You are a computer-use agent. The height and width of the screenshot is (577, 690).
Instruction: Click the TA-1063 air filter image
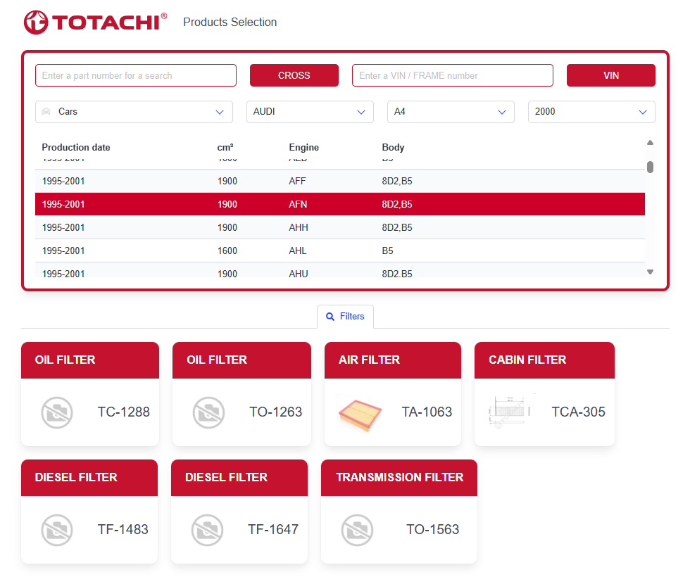(360, 414)
